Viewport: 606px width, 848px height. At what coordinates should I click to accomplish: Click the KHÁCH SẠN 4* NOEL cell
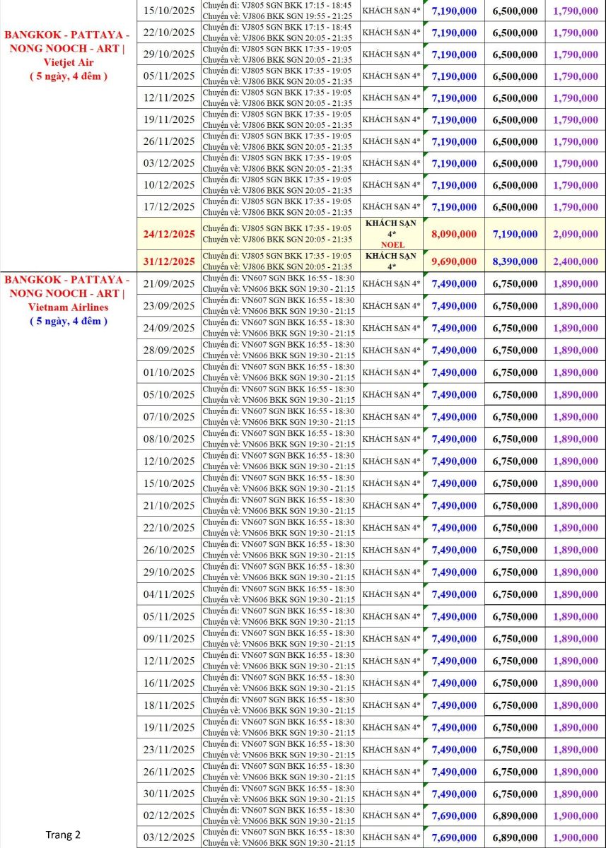coord(392,234)
